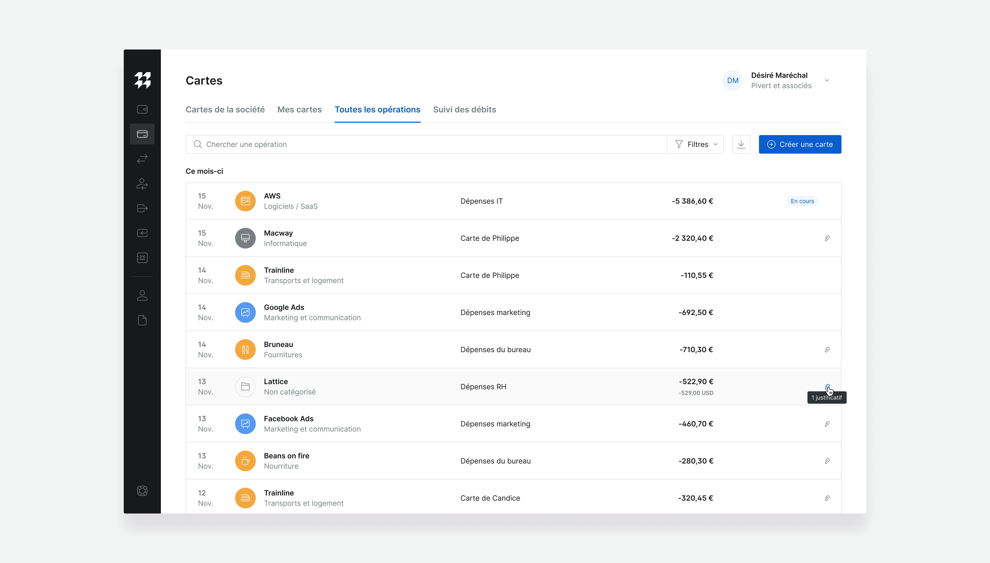Click the Macway row paperclip icon
Viewport: 990px width, 563px height.
[x=827, y=238]
